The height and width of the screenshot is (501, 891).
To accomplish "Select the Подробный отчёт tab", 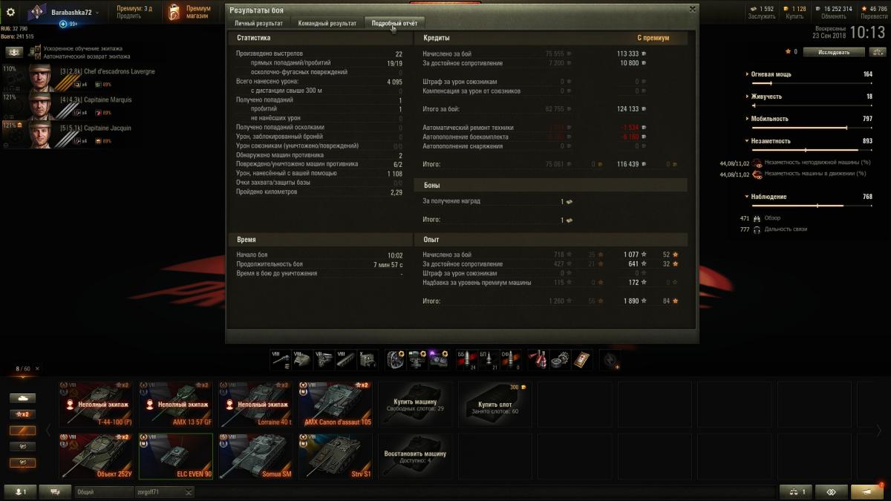I will click(394, 23).
